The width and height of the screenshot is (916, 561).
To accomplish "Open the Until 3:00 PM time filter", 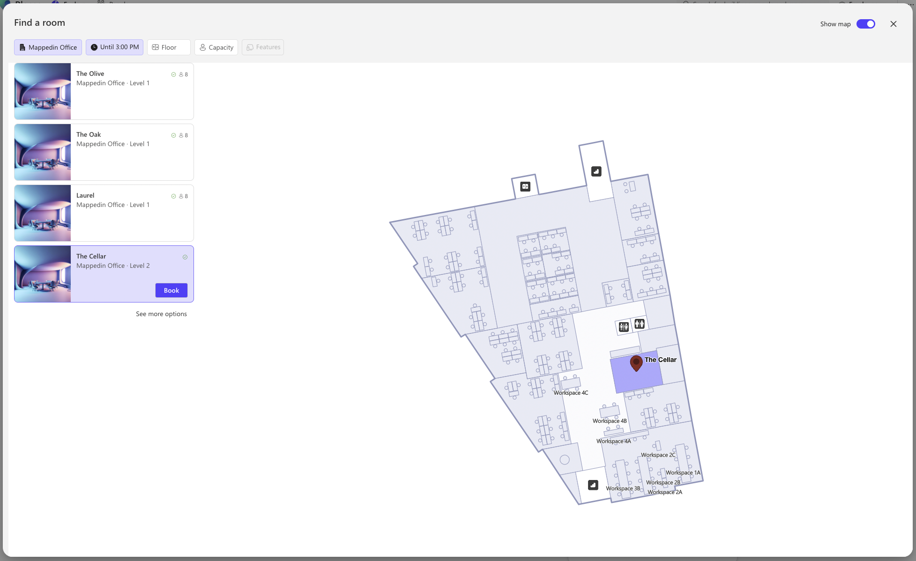I will click(114, 47).
